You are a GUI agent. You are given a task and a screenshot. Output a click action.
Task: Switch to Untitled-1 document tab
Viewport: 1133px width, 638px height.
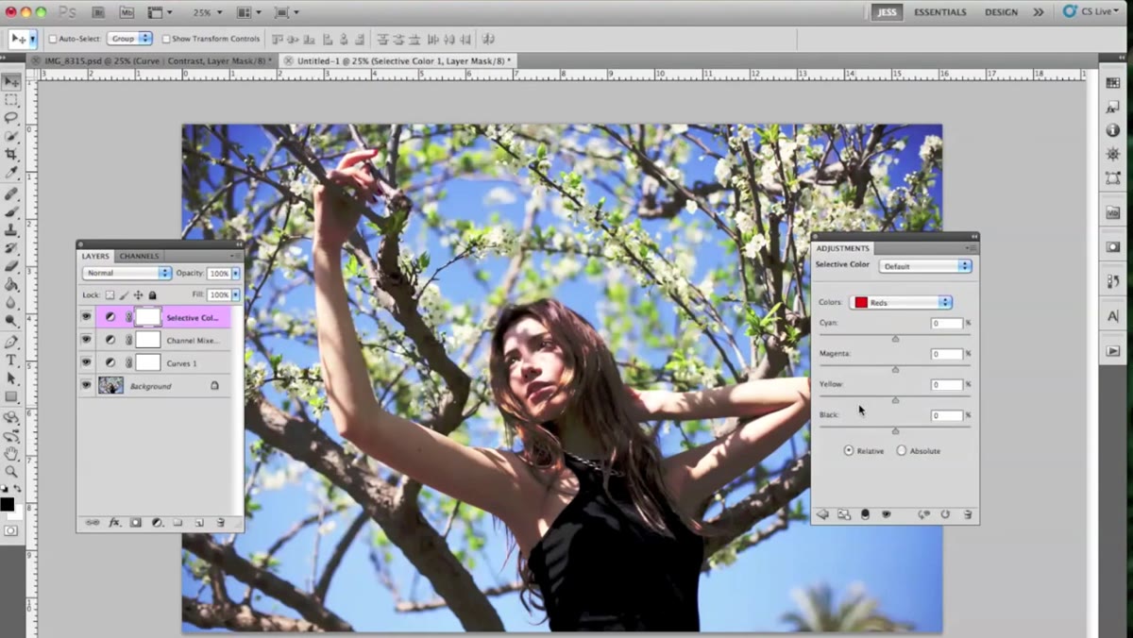pos(397,60)
